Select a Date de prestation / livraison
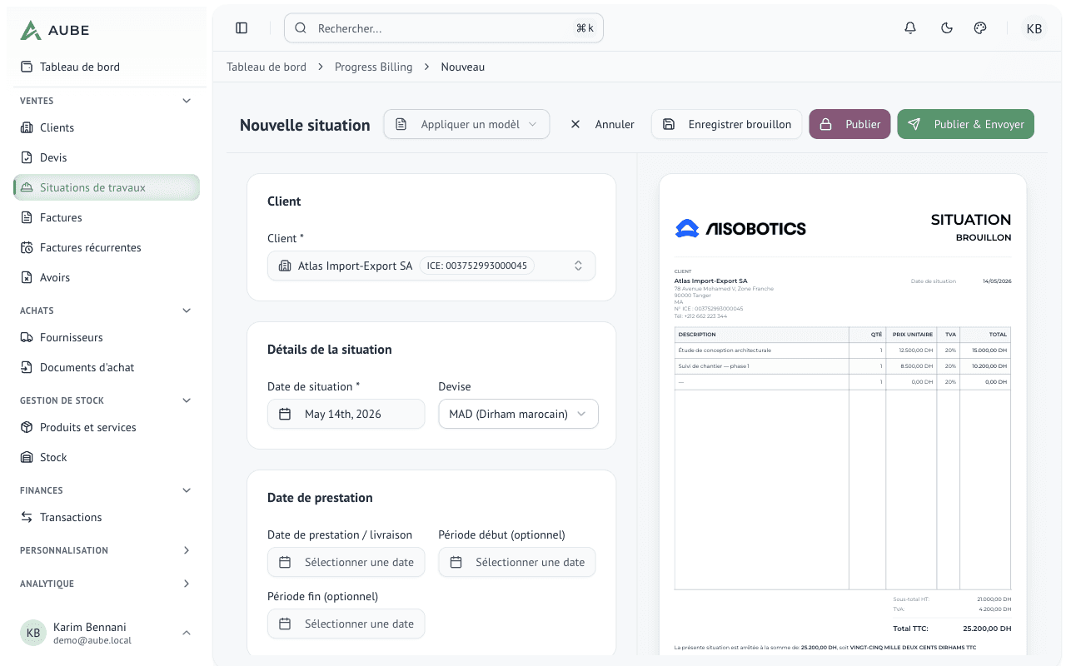Screen dimensions: 1066x666 coord(346,562)
